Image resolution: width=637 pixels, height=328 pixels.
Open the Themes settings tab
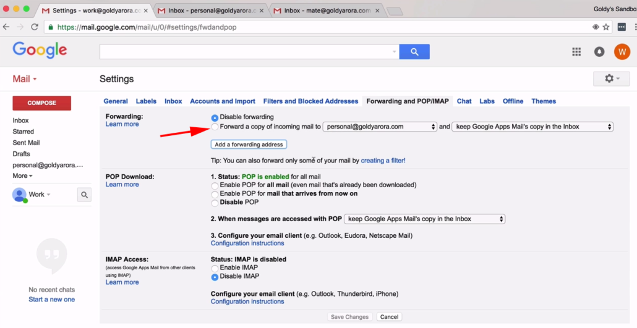coord(544,101)
